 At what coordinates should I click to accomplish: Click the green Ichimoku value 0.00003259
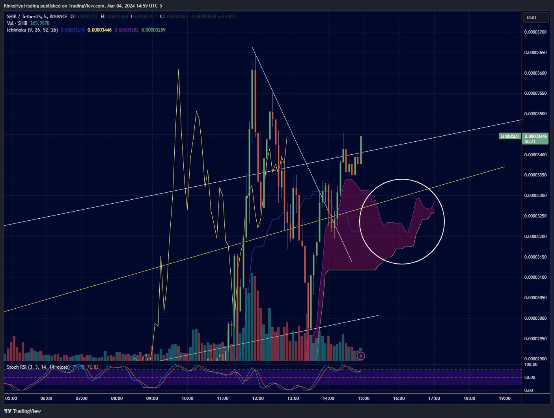153,30
